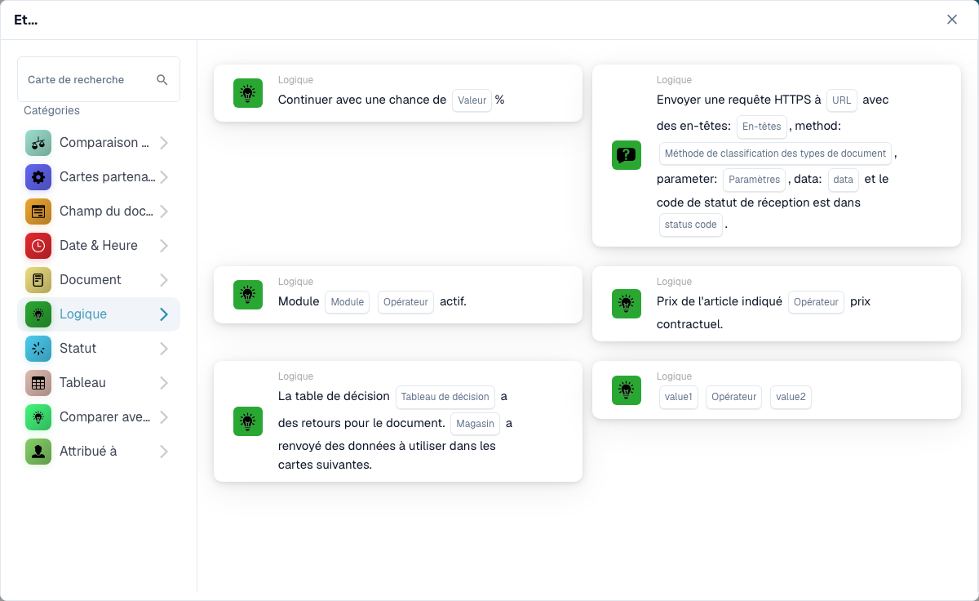Click the Comparer avec lightbulb icon
The image size is (979, 601).
[x=38, y=417]
